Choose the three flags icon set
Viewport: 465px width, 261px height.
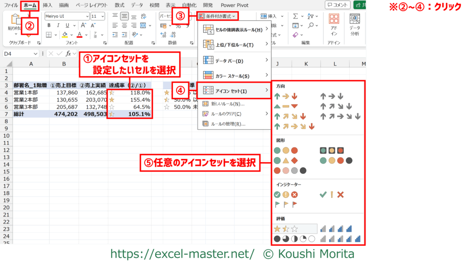[286, 204]
